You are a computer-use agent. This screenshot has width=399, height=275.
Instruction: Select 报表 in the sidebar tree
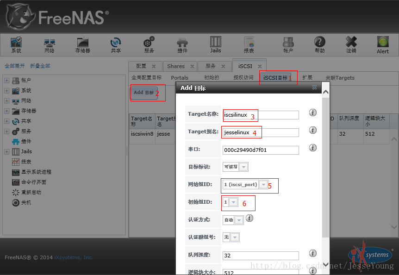click(21, 162)
